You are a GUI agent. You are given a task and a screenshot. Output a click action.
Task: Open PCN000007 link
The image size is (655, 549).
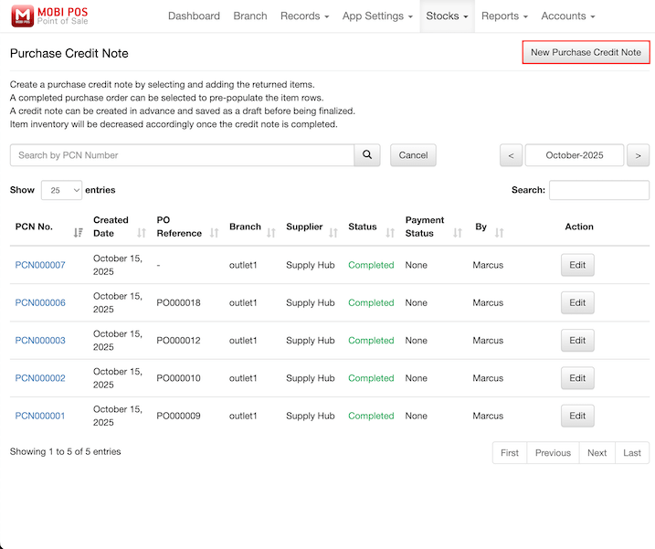(x=40, y=265)
